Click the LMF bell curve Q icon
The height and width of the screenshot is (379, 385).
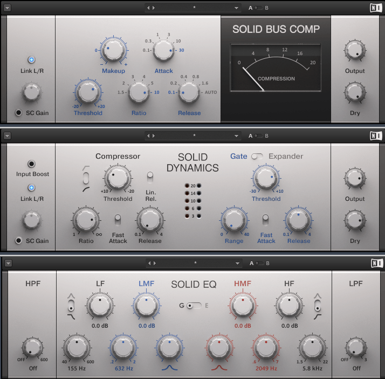click(169, 368)
